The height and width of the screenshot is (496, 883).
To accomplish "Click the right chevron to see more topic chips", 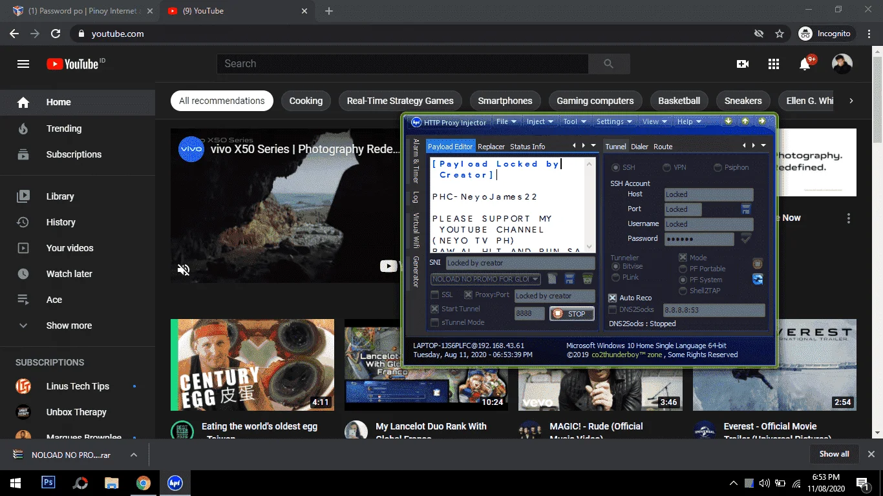I will (x=851, y=101).
